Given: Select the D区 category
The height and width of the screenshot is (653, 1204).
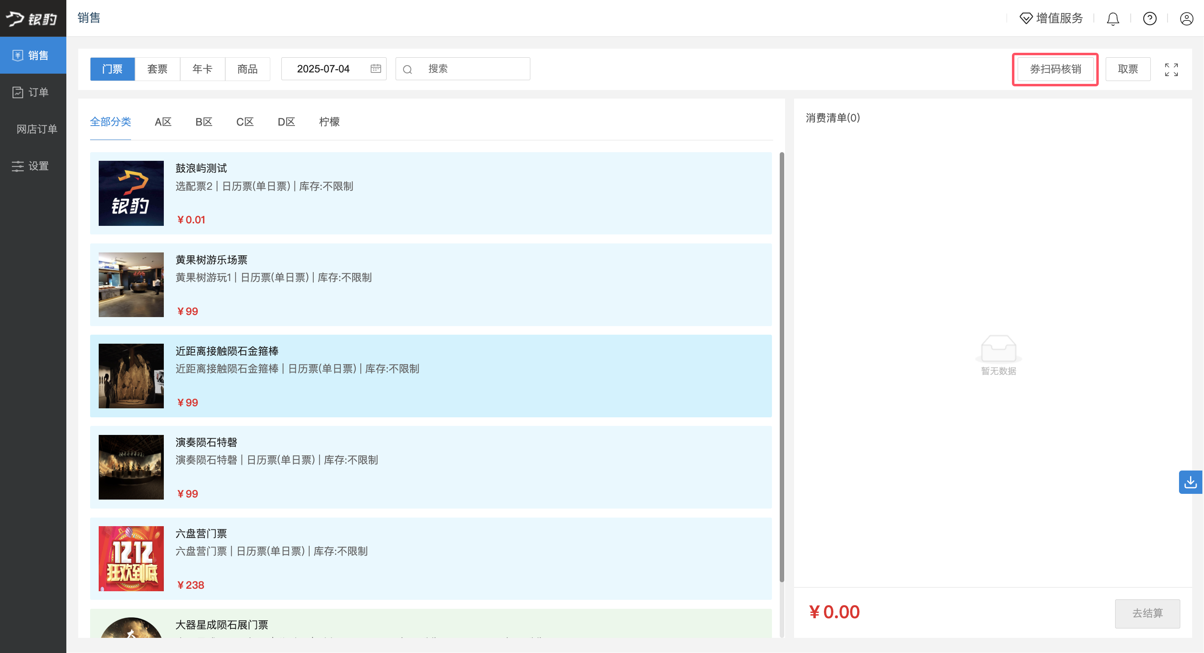Looking at the screenshot, I should coord(287,122).
